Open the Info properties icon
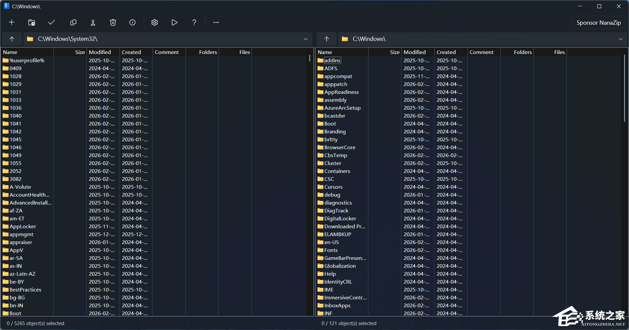 coord(132,22)
